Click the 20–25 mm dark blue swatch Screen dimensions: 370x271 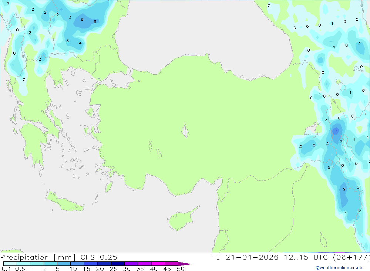tap(104, 264)
